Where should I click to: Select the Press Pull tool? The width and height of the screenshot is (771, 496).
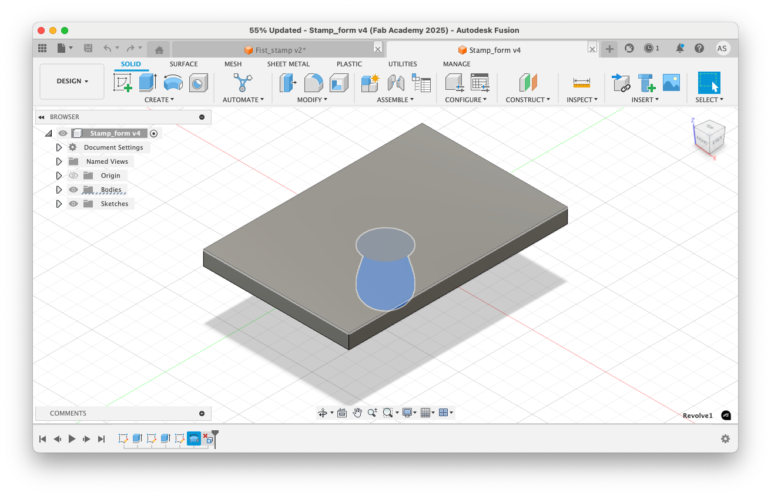pos(288,82)
